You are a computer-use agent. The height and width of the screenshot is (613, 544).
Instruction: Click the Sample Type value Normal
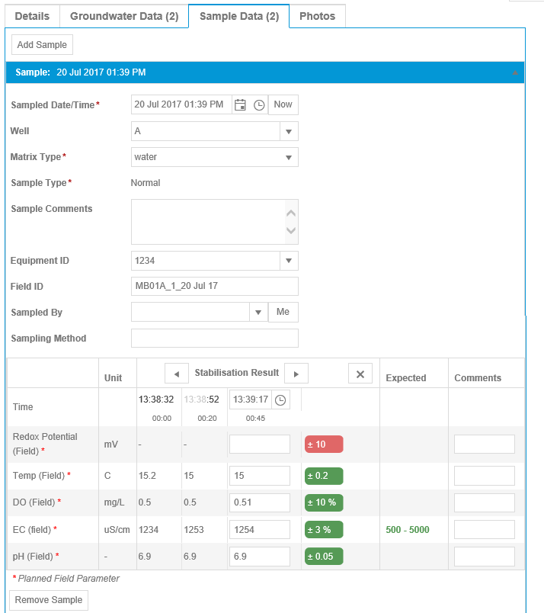pyautogui.click(x=146, y=183)
